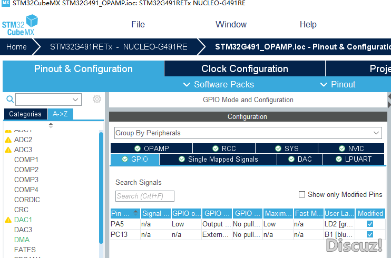Click the User Label column header
Image resolution: width=391 pixels, height=258 pixels.
click(x=339, y=213)
